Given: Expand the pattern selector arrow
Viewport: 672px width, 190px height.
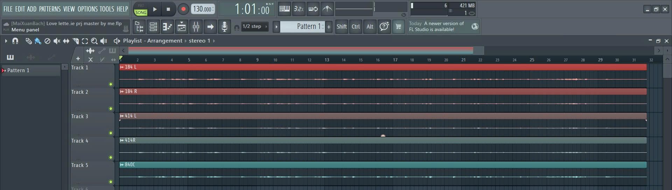Looking at the screenshot, I should [x=276, y=26].
